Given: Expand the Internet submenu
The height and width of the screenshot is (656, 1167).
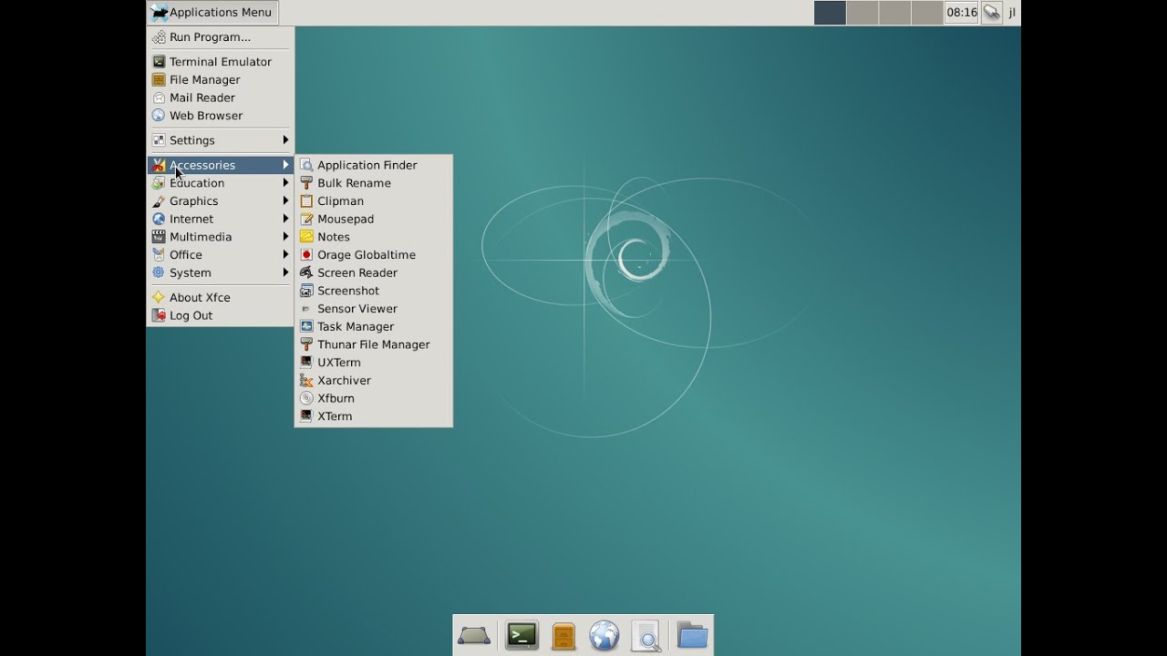Looking at the screenshot, I should pyautogui.click(x=221, y=219).
